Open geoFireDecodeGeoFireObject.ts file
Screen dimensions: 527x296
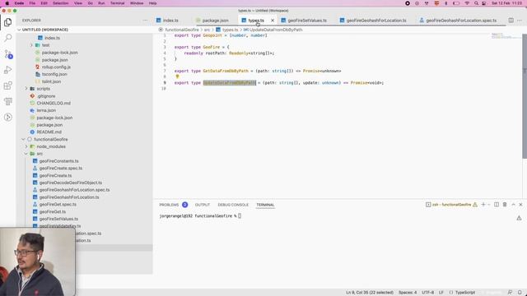click(70, 183)
